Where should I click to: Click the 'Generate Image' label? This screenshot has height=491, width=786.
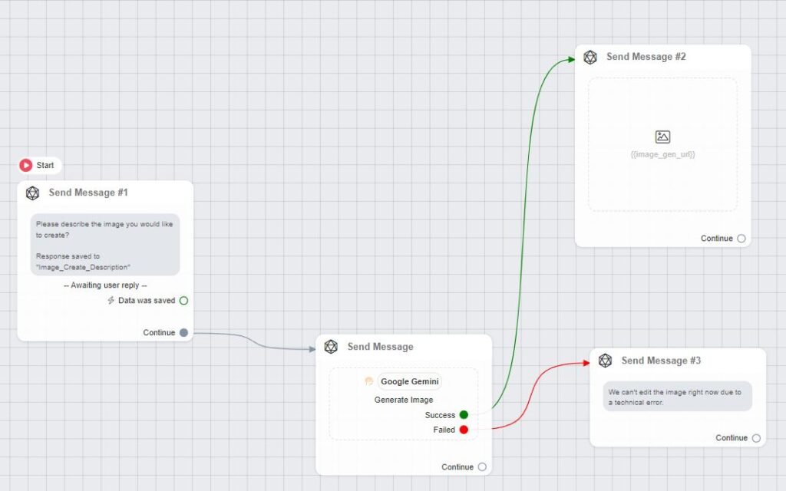(404, 400)
